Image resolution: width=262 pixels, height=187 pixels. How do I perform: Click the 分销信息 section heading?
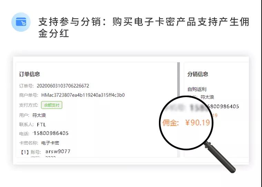click(198, 74)
